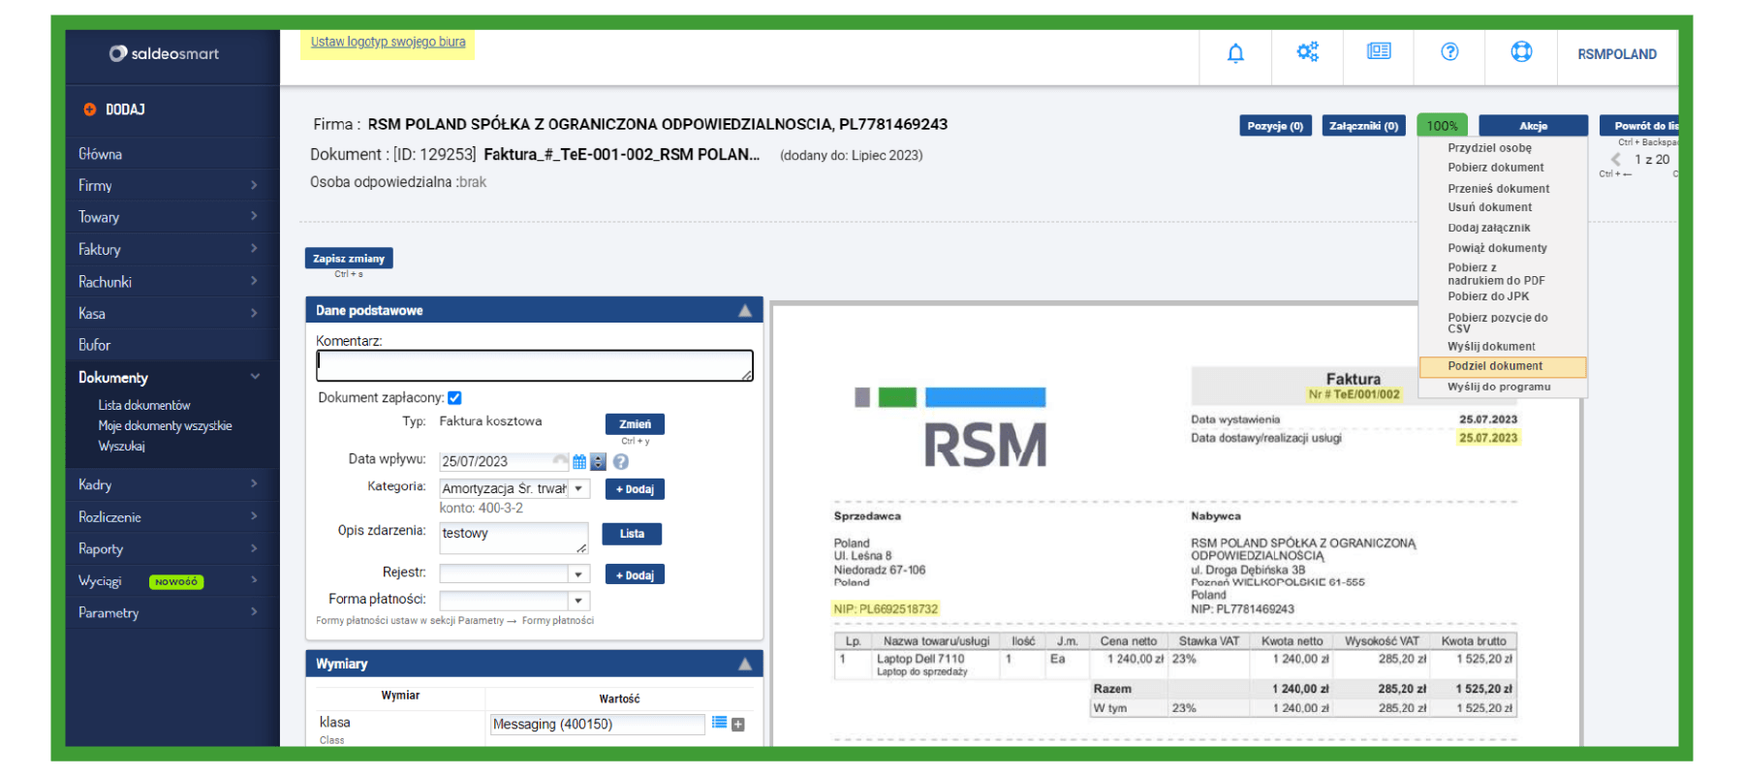Open Moje dokumenty wszystkie

(165, 426)
